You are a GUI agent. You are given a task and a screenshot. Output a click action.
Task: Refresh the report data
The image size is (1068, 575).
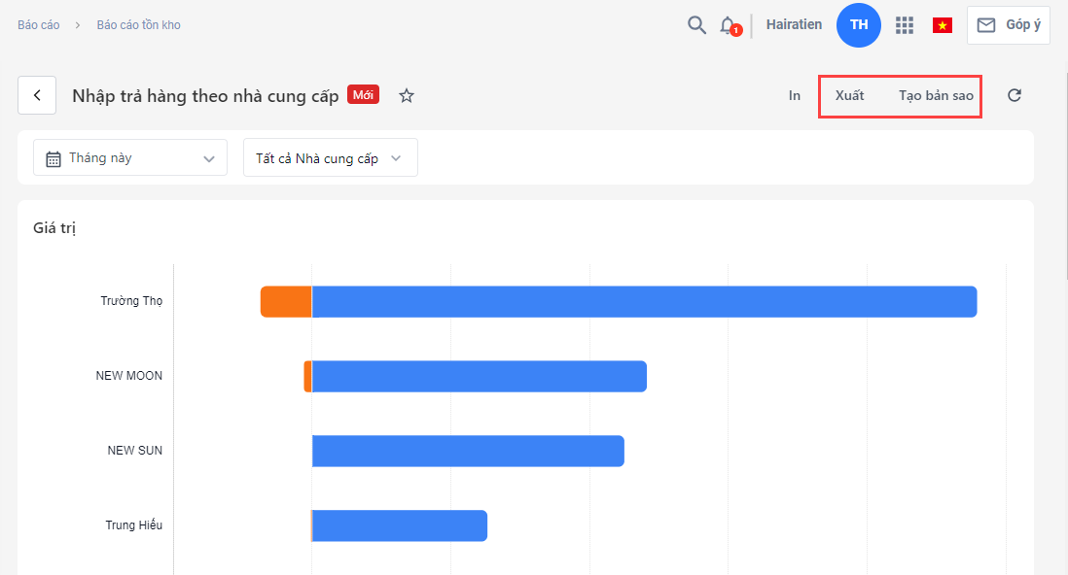(x=1014, y=95)
